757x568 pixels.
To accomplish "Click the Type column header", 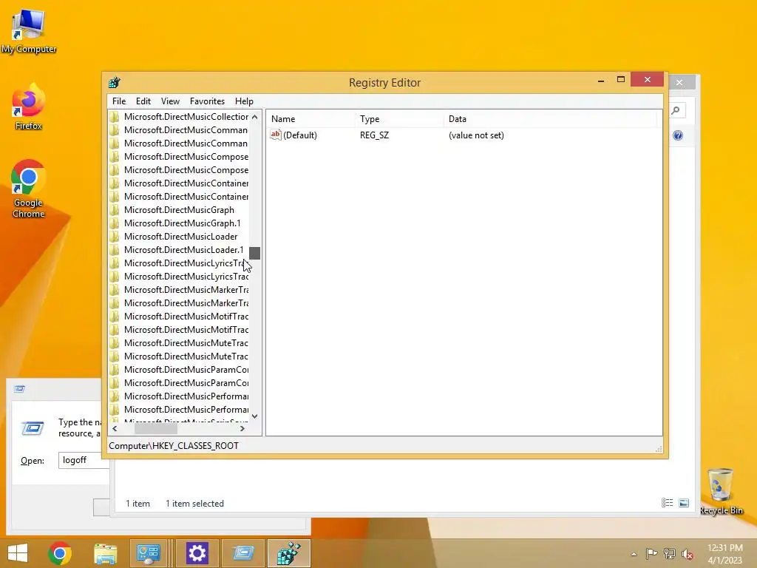I will [370, 119].
